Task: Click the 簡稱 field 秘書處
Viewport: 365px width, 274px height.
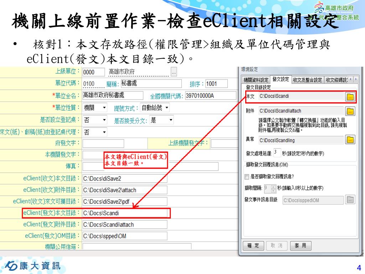Action: tap(151, 83)
